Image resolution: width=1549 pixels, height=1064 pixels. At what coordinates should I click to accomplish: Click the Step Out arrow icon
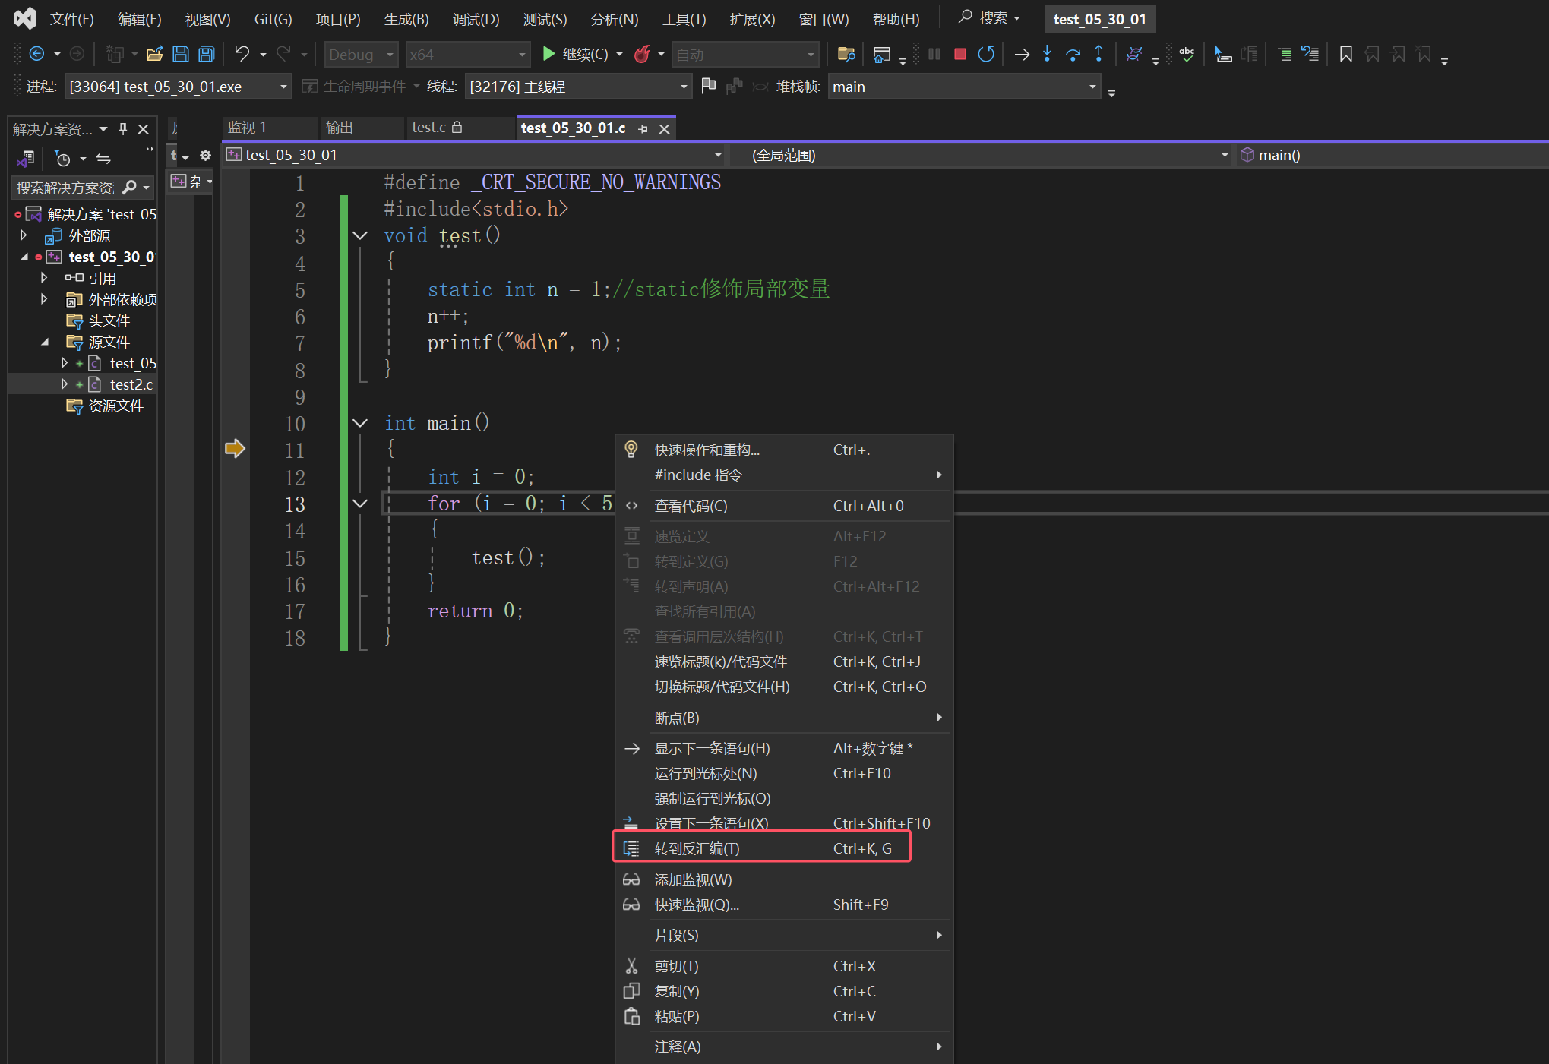click(1099, 54)
